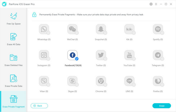Select the WeChat app icon
176x112 pixels.
tap(72, 29)
